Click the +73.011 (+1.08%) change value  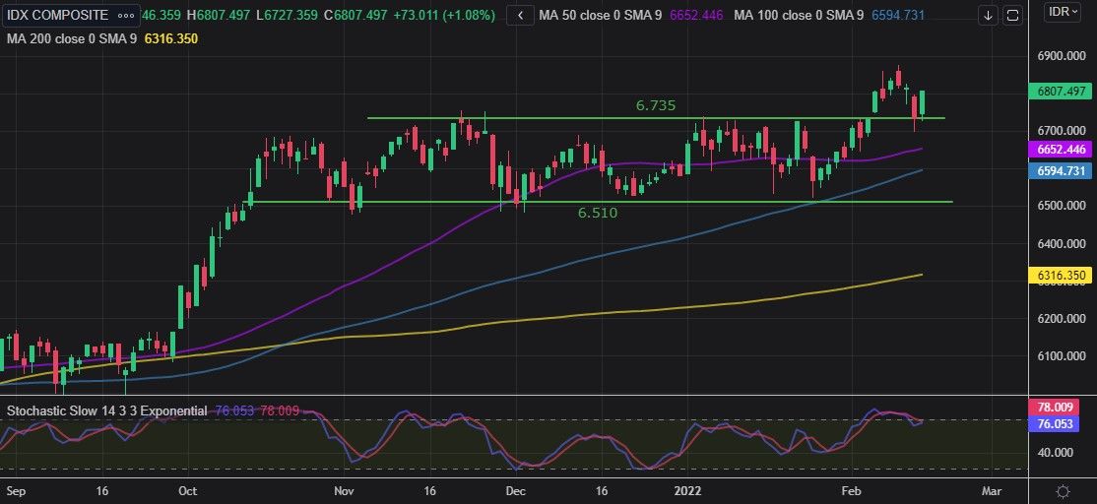tap(446, 15)
